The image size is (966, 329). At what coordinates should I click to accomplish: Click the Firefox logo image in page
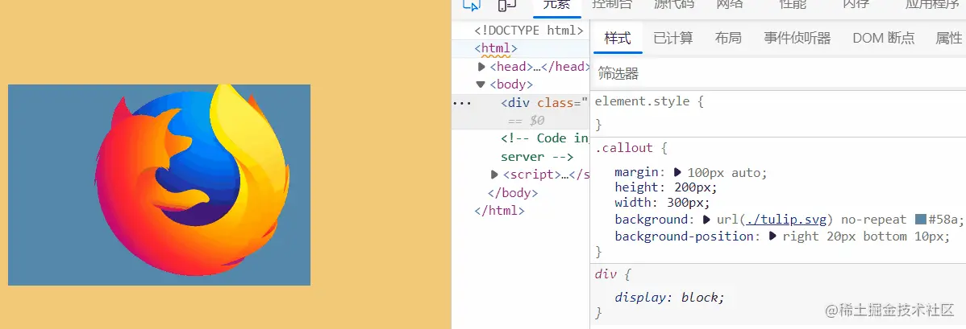tap(192, 180)
